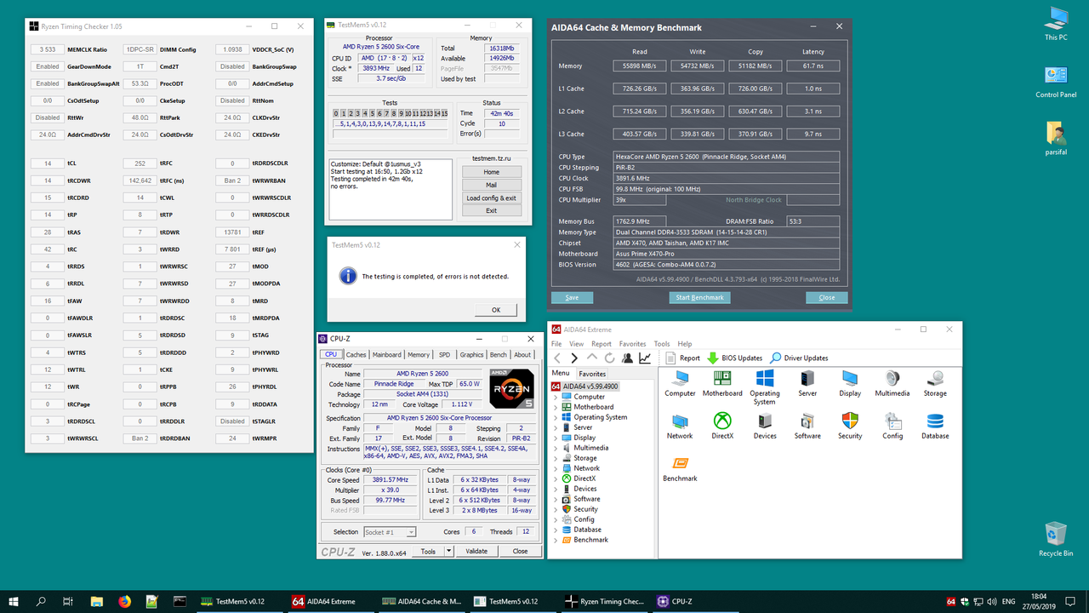Open the Tools menu in AIDA64 Extreme
1089x613 pixels.
pyautogui.click(x=662, y=344)
